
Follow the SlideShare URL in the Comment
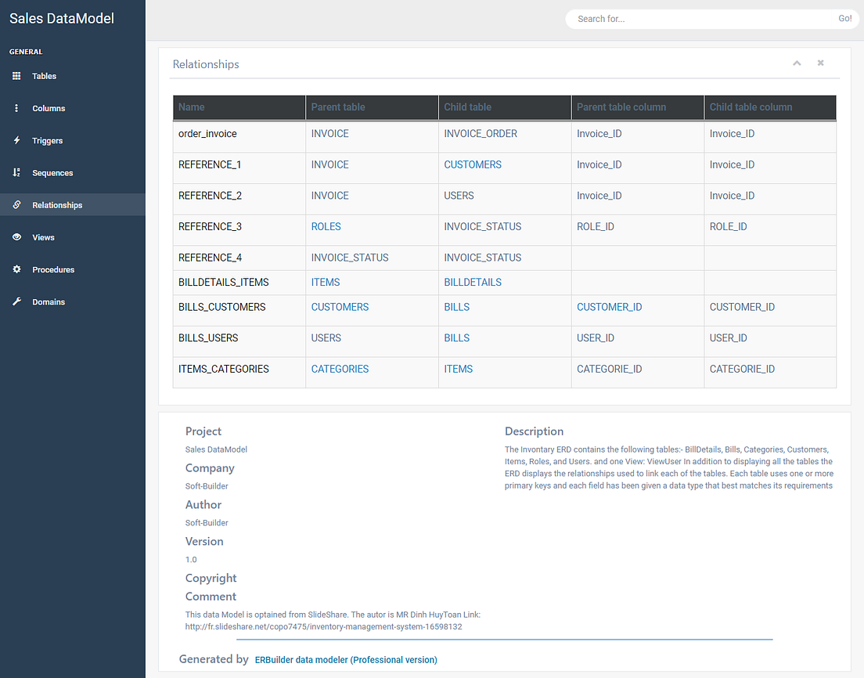tap(323, 626)
